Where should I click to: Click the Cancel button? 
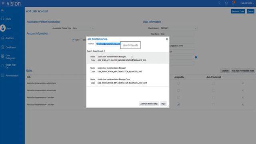click(x=251, y=11)
